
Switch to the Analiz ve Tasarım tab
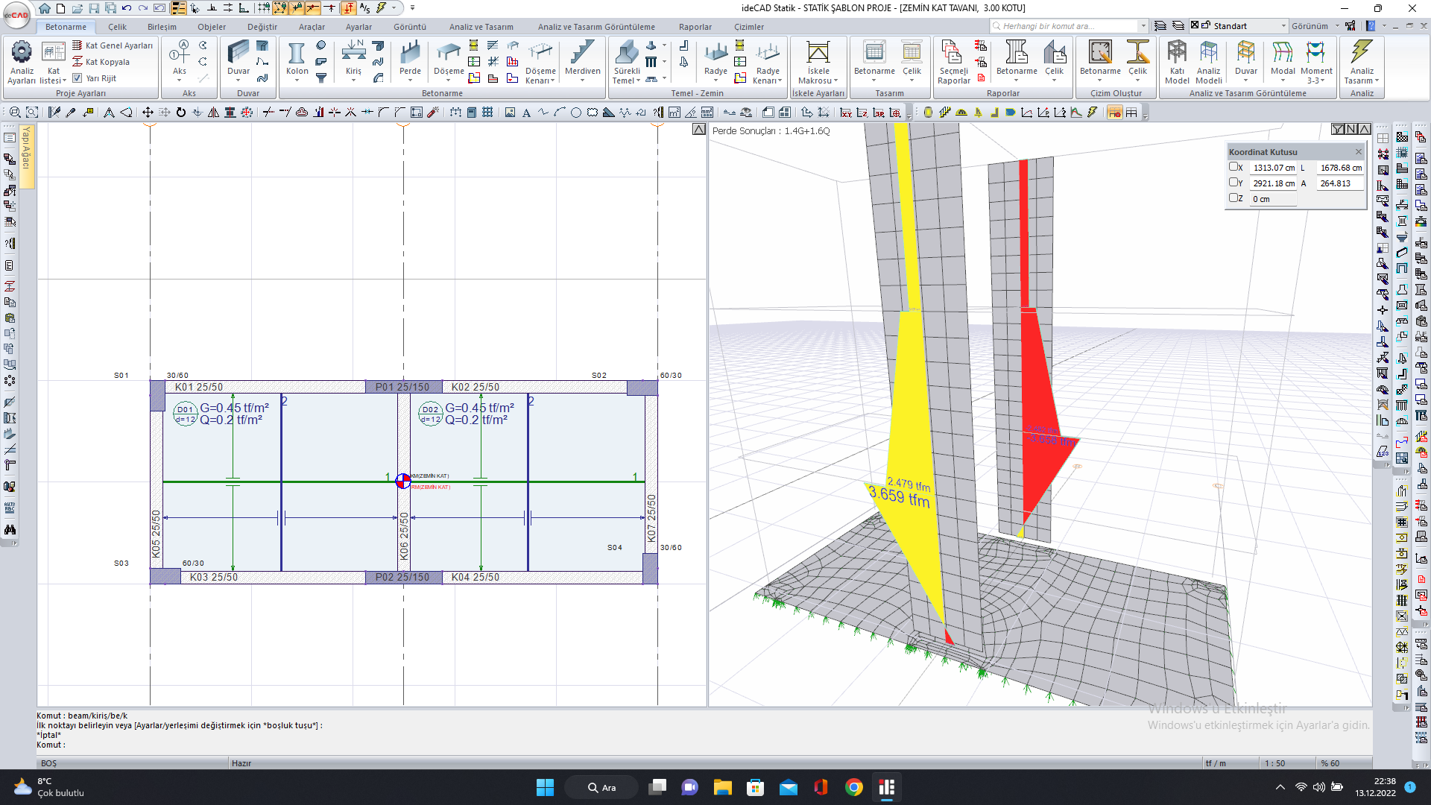click(x=481, y=27)
